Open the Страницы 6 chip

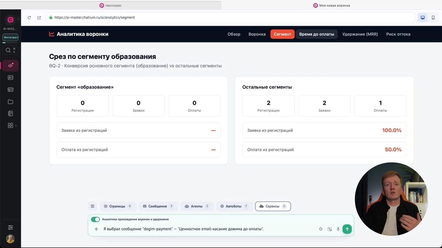118,206
